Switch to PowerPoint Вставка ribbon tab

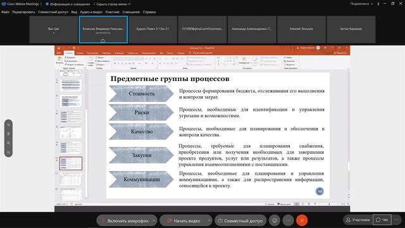(80, 53)
